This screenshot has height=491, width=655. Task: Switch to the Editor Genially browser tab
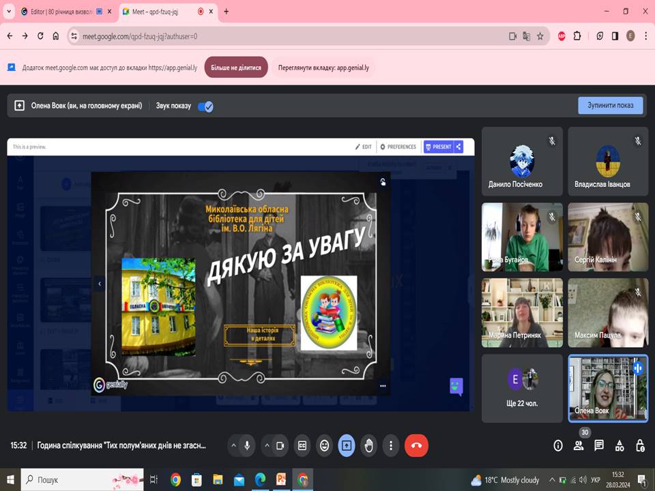pyautogui.click(x=60, y=12)
